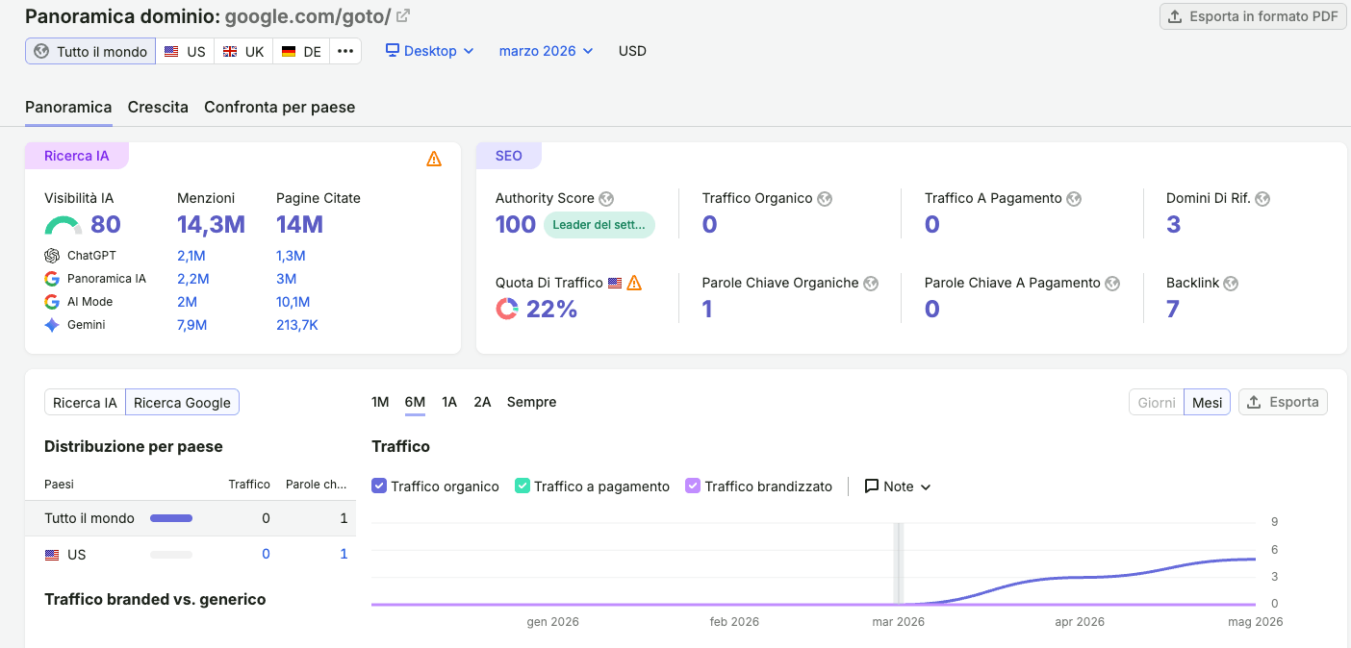Open more countries ellipsis button
This screenshot has width=1351, height=648.
[345, 51]
